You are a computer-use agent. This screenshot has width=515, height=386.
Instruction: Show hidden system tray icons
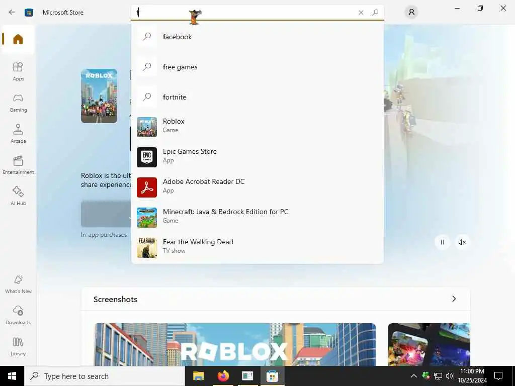[414, 376]
